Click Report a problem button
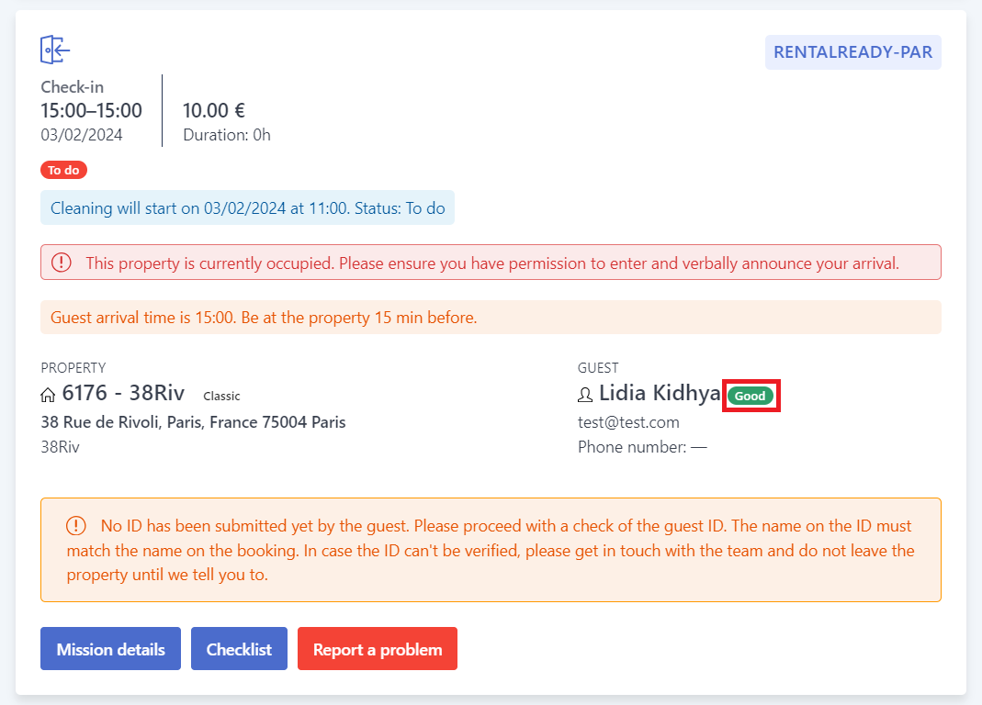The width and height of the screenshot is (982, 705). point(378,649)
